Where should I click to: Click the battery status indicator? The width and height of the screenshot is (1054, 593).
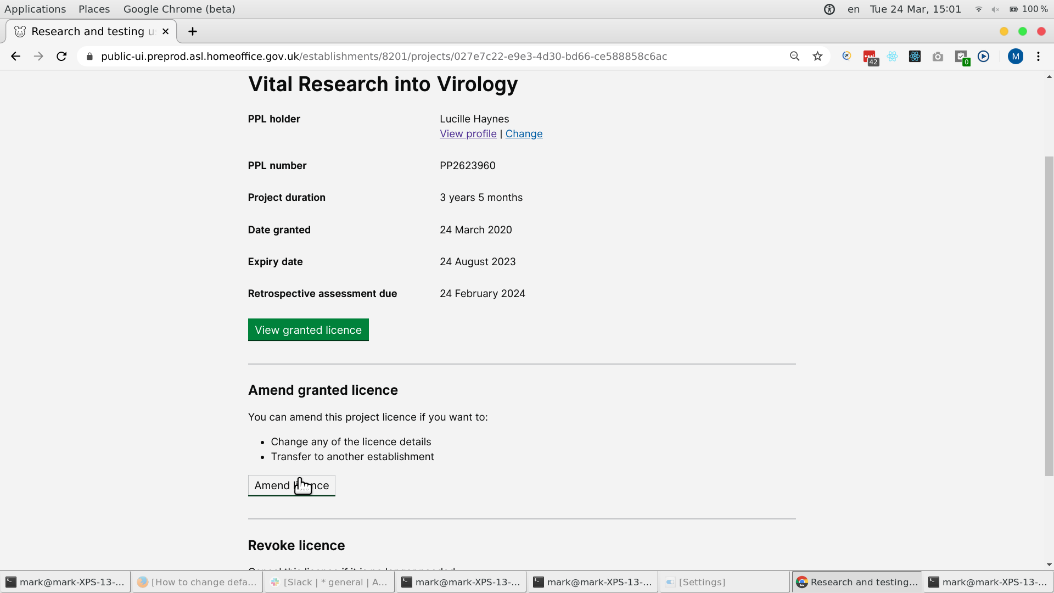point(1028,9)
